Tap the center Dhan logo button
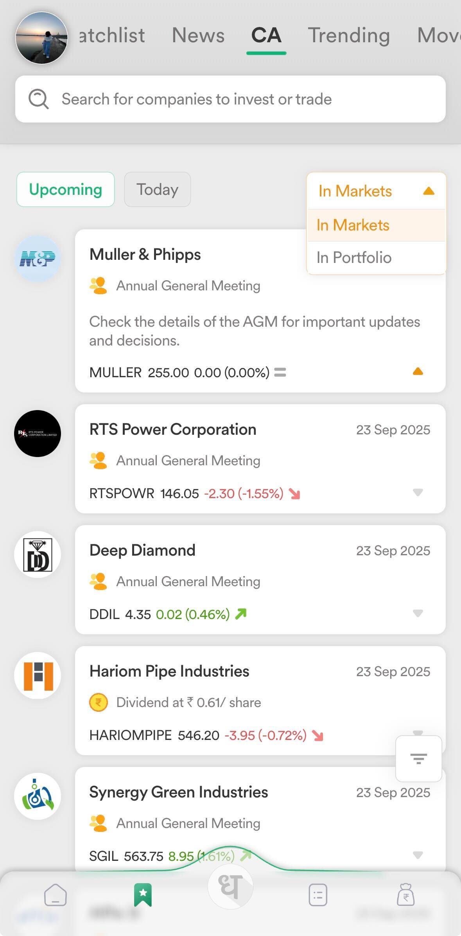 [x=230, y=887]
